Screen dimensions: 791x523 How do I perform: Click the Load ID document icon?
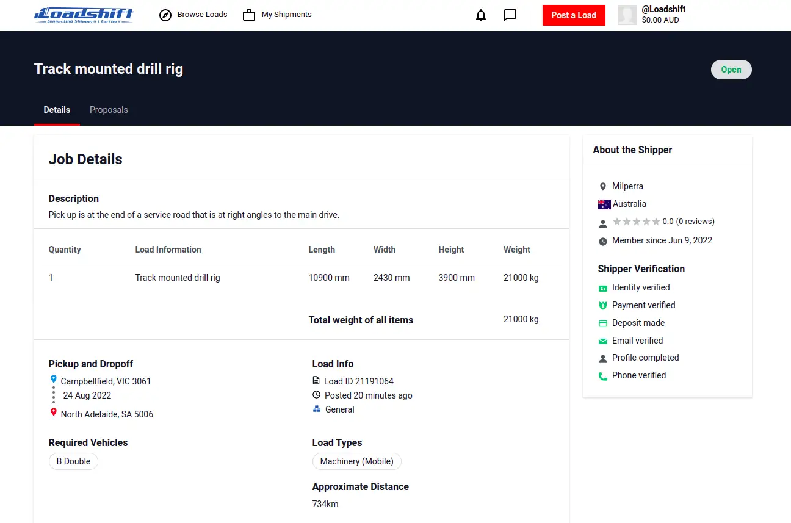point(317,380)
